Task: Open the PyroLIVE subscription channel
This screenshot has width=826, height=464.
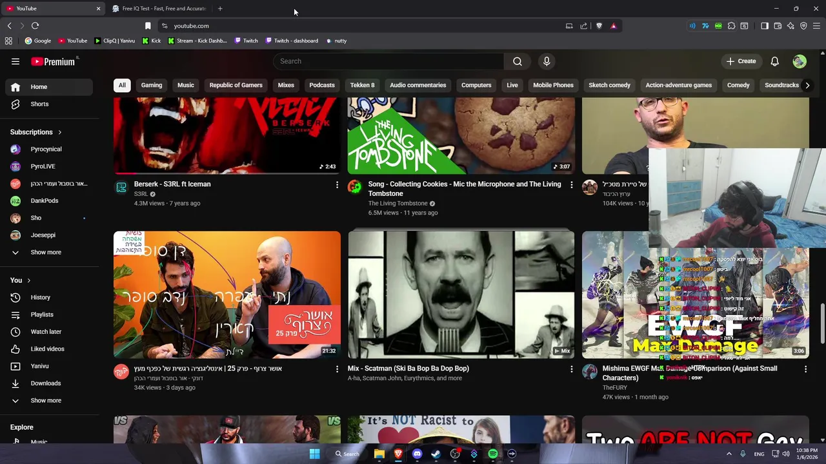Action: click(48, 166)
